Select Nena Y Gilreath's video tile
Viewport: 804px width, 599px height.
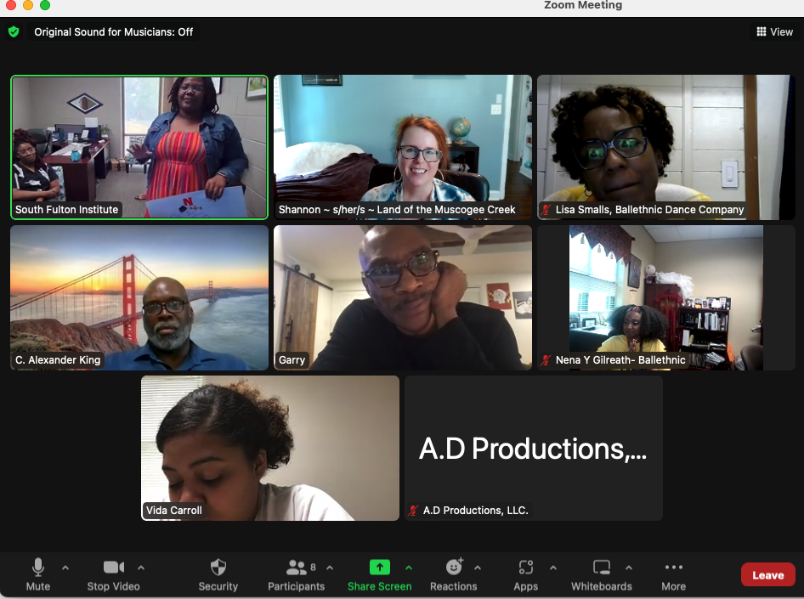pyautogui.click(x=666, y=297)
